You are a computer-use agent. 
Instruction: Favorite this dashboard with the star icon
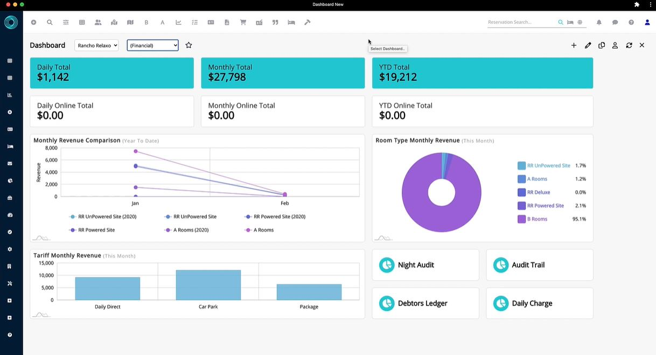click(x=189, y=45)
